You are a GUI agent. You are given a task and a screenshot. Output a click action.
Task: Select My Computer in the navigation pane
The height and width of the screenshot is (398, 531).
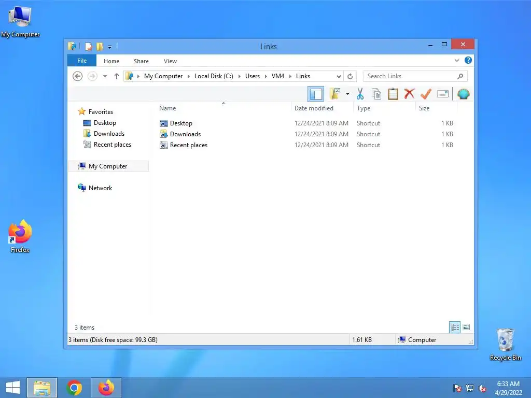click(x=108, y=166)
